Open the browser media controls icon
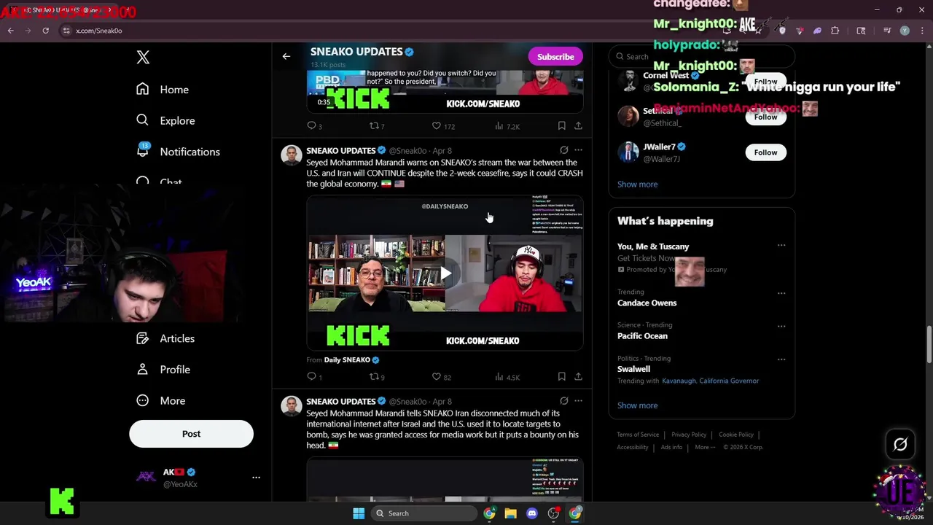Viewport: 933px width, 525px height. coord(887,31)
